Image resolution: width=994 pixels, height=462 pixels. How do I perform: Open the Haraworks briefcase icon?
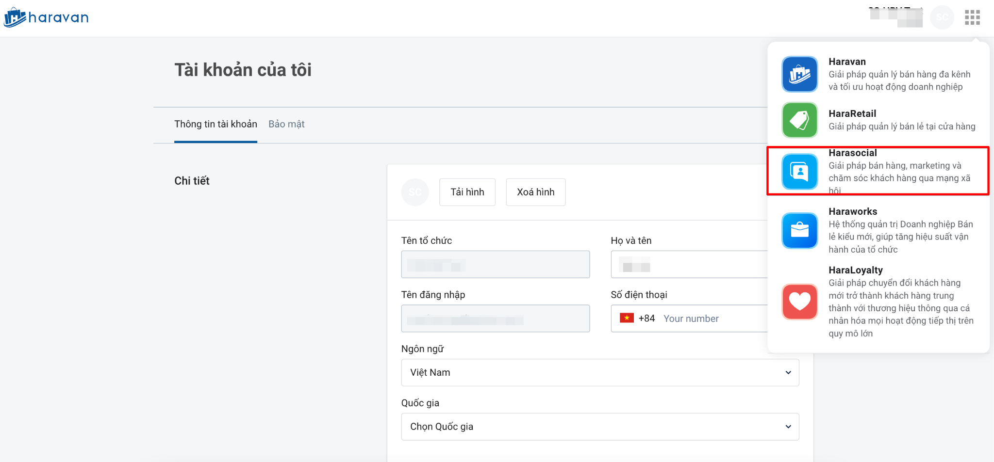coord(799,230)
